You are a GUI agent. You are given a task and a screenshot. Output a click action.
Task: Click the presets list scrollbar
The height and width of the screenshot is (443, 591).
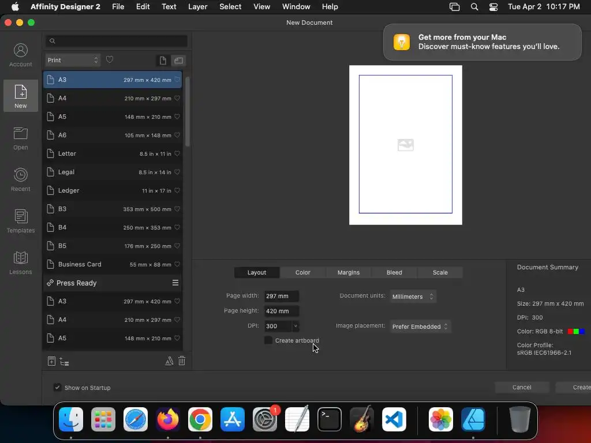coord(188,111)
